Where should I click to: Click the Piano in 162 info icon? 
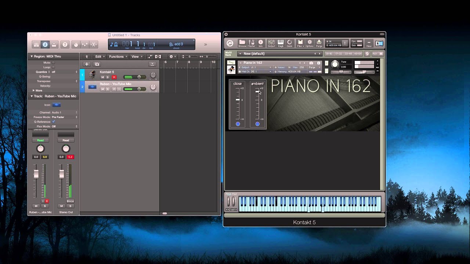coord(319,63)
